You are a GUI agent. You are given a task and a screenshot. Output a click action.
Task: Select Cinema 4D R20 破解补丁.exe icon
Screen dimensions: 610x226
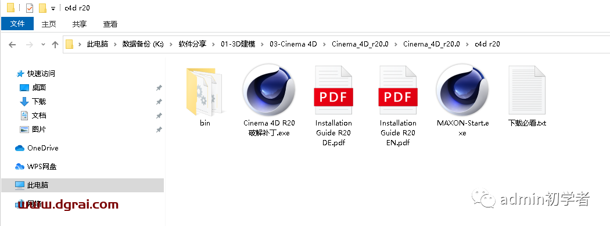point(269,90)
